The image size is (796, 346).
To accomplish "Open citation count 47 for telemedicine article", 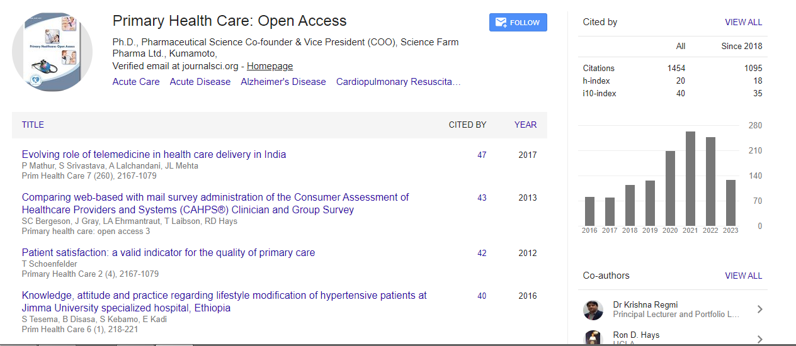I will pos(482,155).
